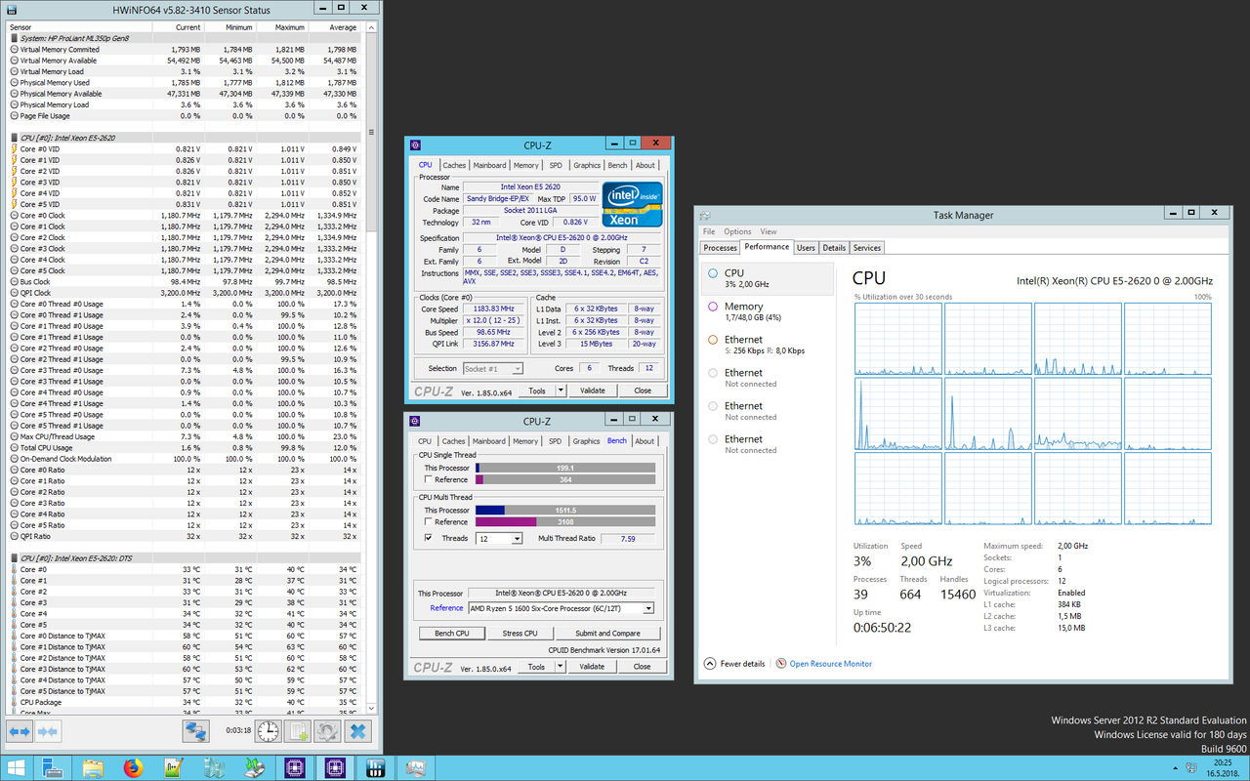The height and width of the screenshot is (781, 1250).
Task: Click the title bar icon of the upper CPU-Z window
Action: (416, 145)
